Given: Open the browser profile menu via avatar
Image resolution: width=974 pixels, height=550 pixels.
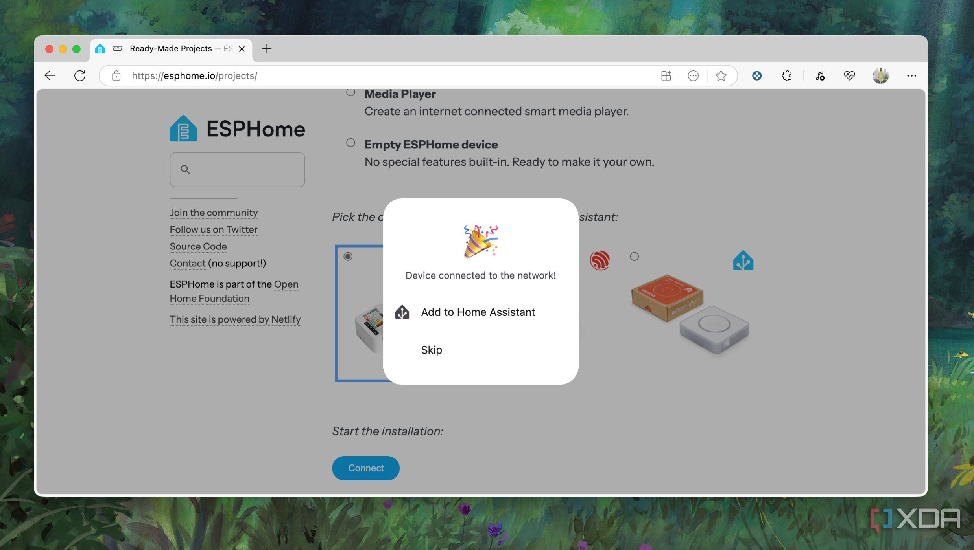Looking at the screenshot, I should [x=880, y=75].
